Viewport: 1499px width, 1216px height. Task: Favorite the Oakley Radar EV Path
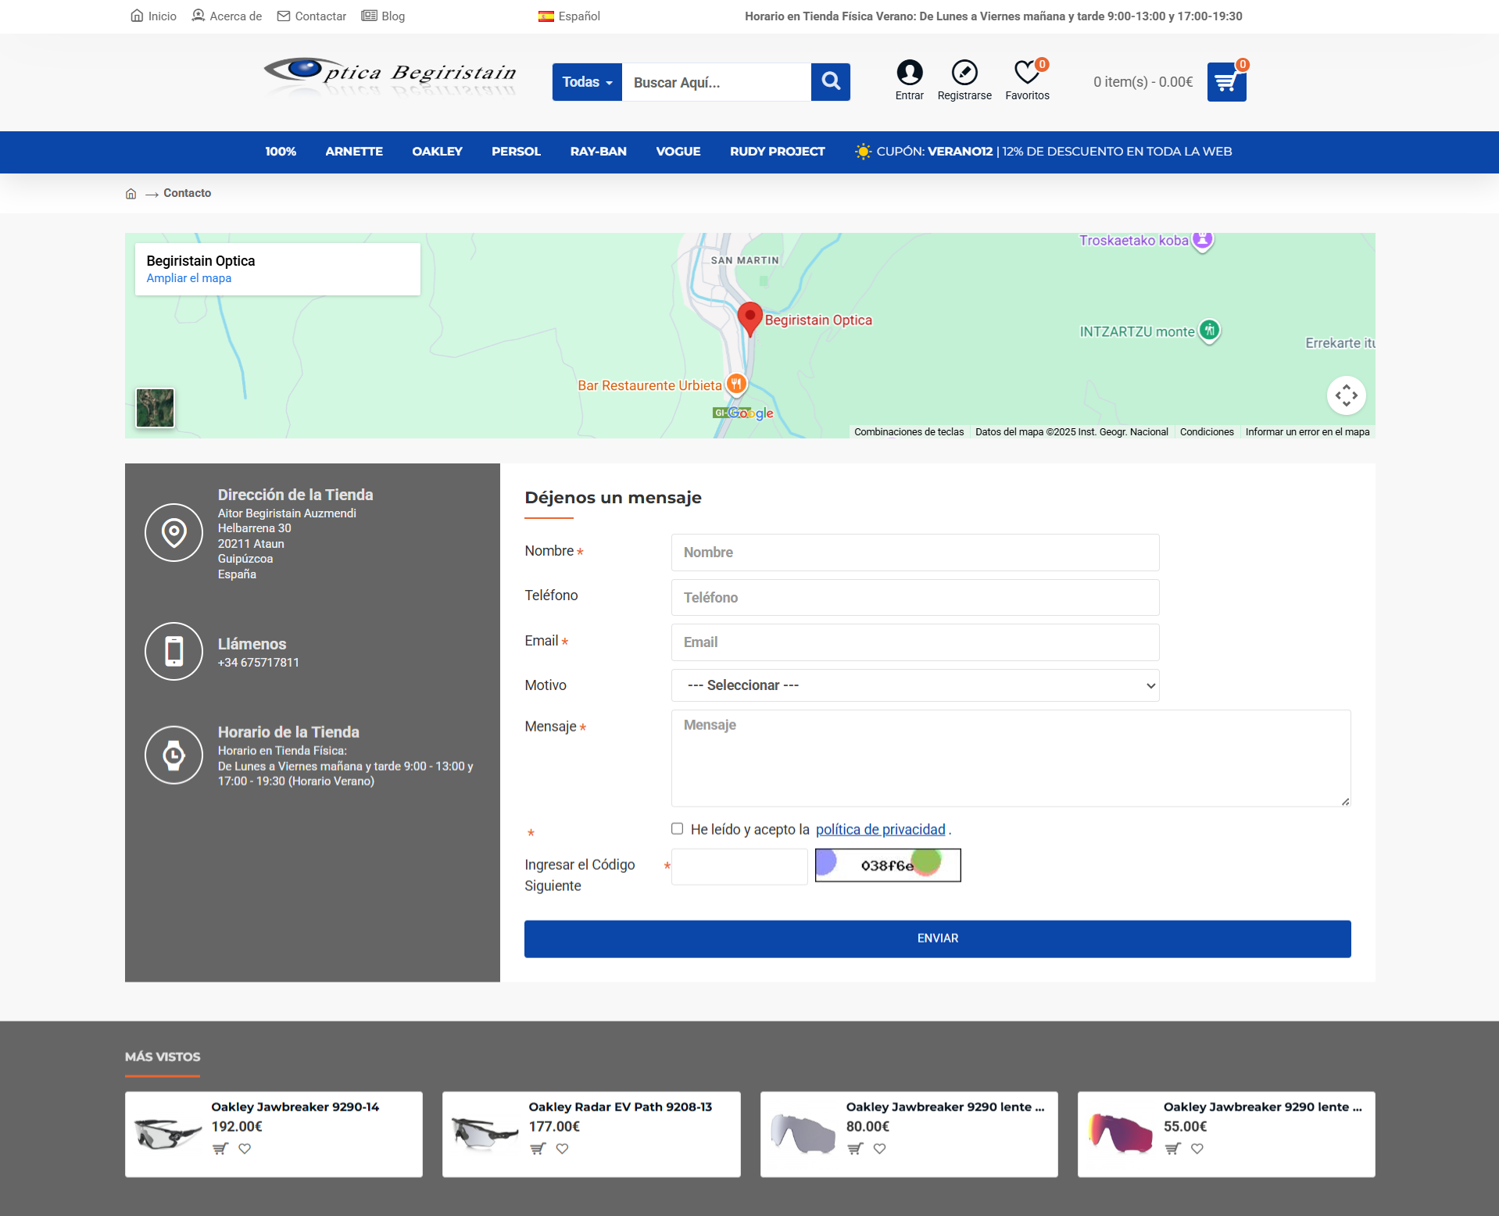pyautogui.click(x=562, y=1149)
